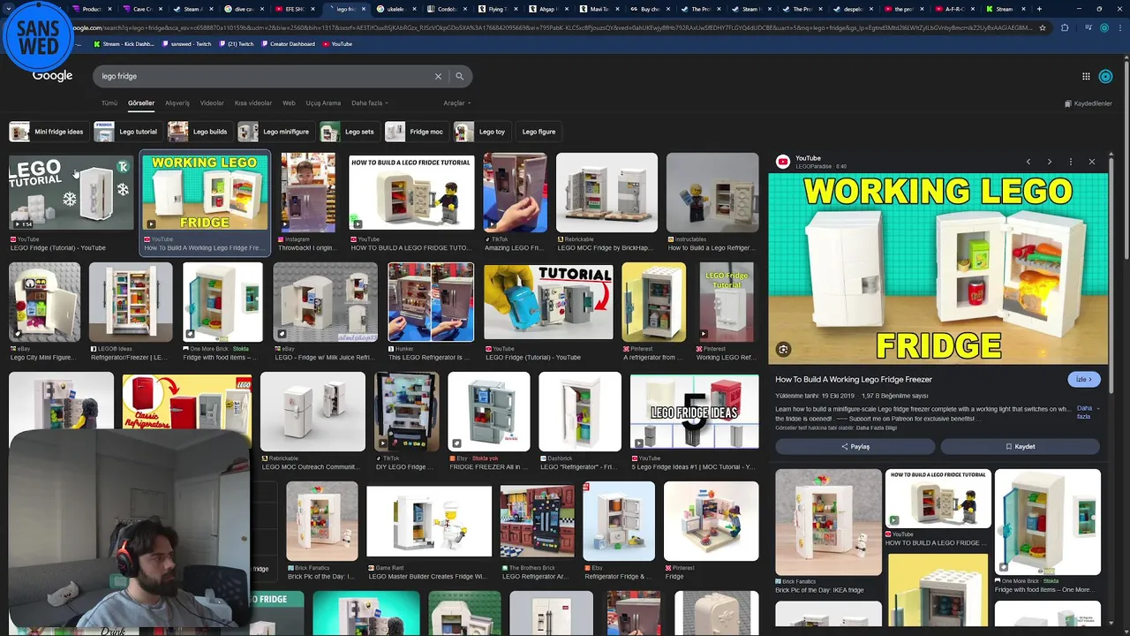This screenshot has width=1130, height=636.
Task: Open Brick Pic of the Day: IKEA fridge
Action: pos(322,521)
